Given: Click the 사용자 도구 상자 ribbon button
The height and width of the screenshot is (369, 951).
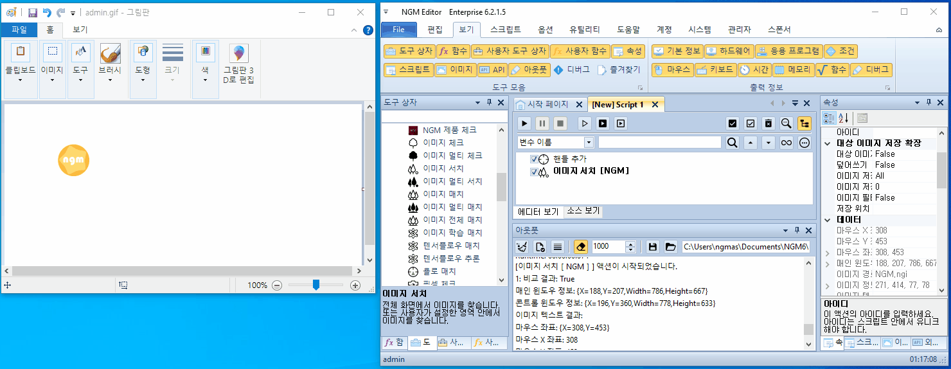Looking at the screenshot, I should [x=510, y=51].
